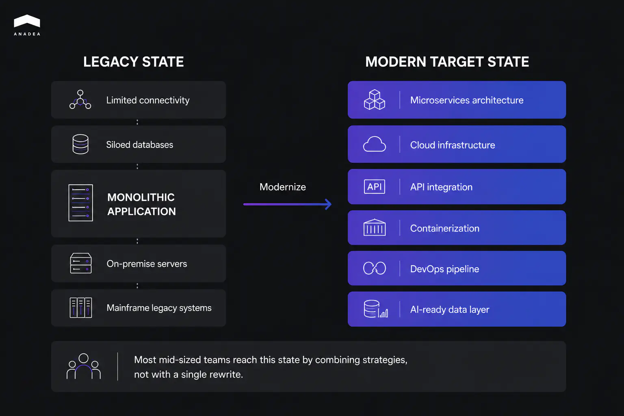The image size is (624, 416).
Task: Click the Cloud infrastructure cloud icon
Action: click(x=375, y=144)
